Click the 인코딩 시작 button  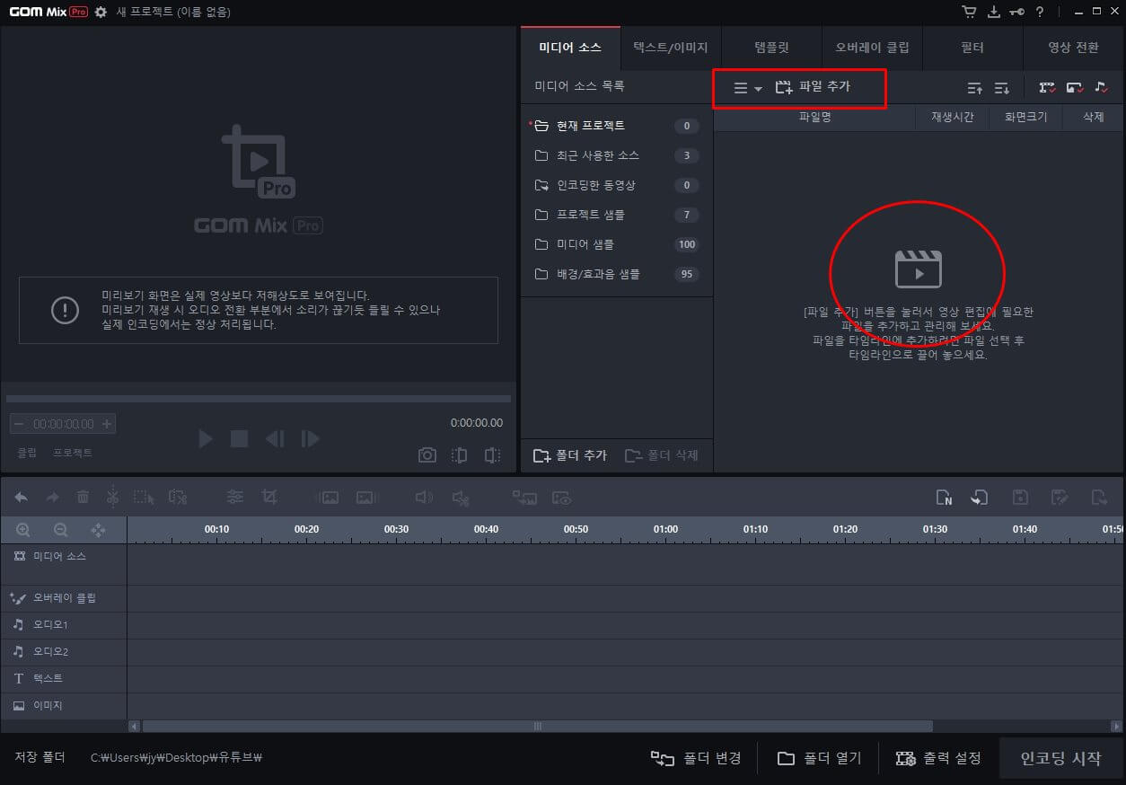(1060, 758)
